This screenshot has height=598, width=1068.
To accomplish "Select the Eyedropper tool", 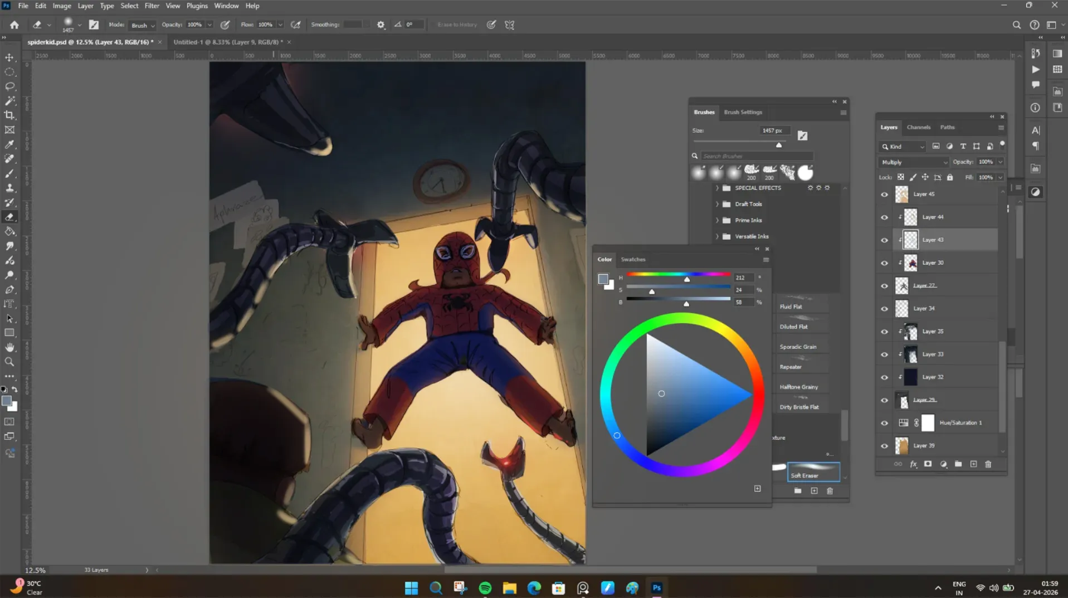I will coord(9,144).
